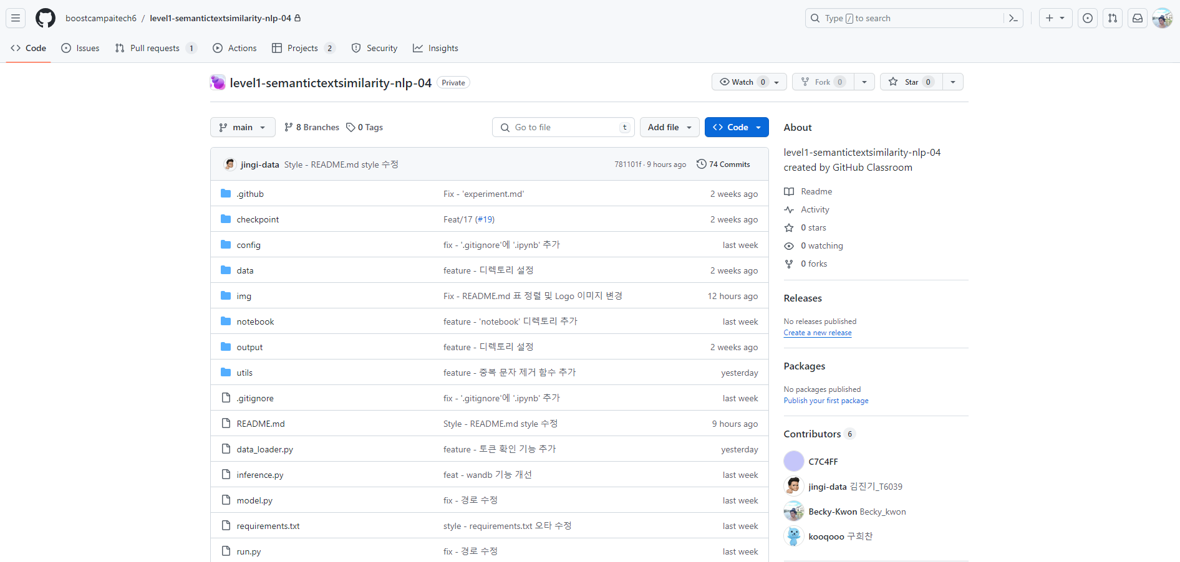1180x562 pixels.
Task: Open 74 Commits history
Action: click(x=723, y=164)
